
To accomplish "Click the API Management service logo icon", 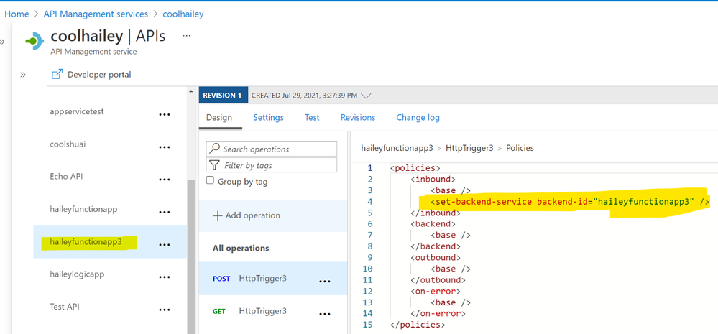I will click(34, 41).
